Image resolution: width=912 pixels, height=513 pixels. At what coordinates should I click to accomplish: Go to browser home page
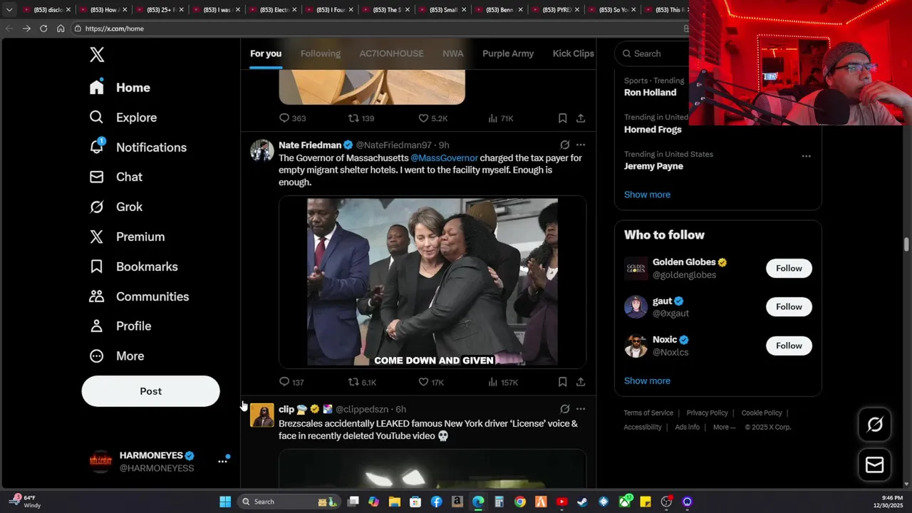61,28
